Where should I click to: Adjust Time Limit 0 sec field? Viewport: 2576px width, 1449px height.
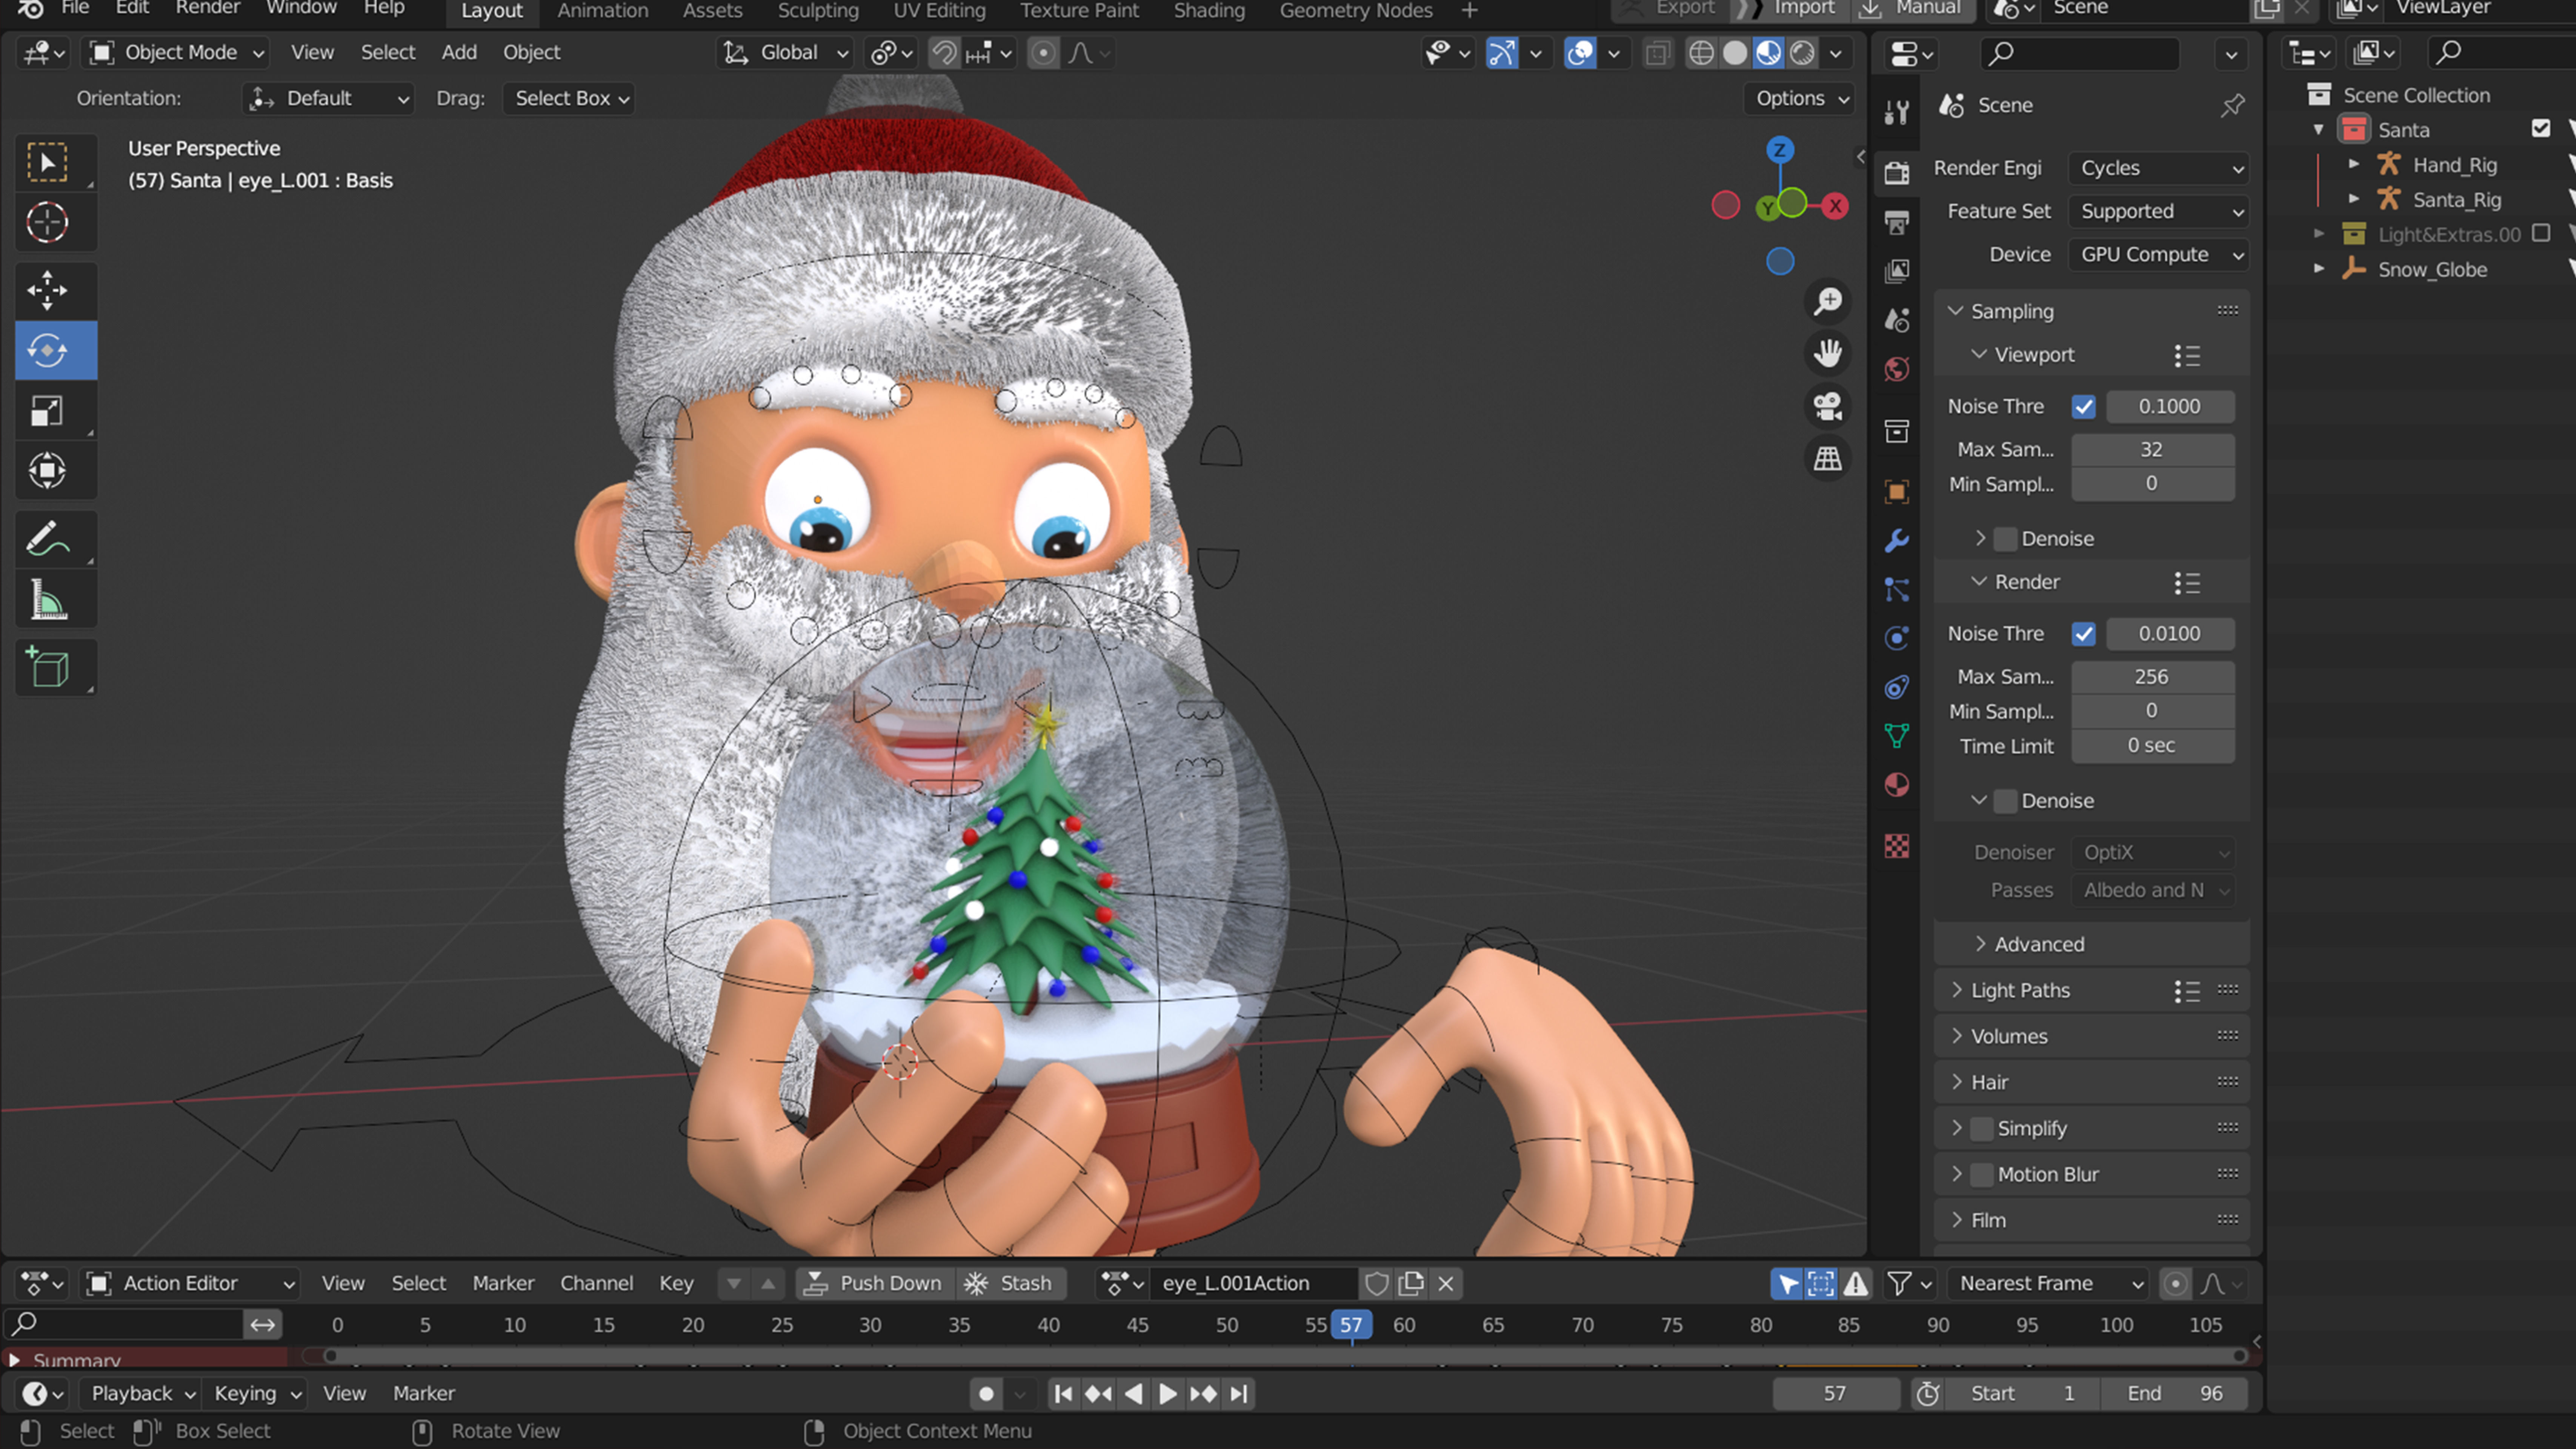pos(2151,746)
